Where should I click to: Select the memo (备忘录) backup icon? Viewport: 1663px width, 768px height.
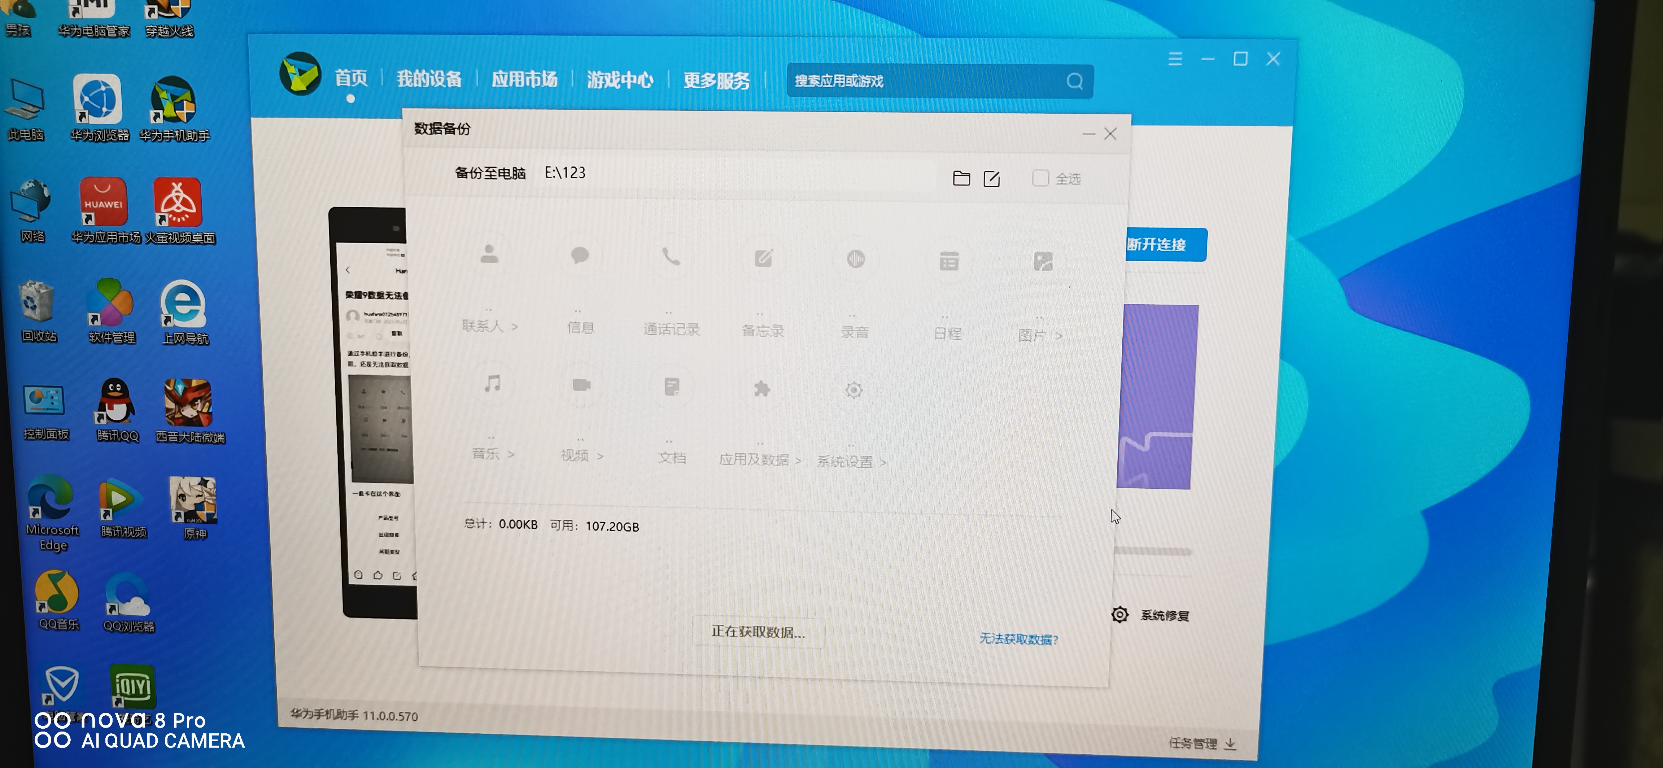point(764,259)
